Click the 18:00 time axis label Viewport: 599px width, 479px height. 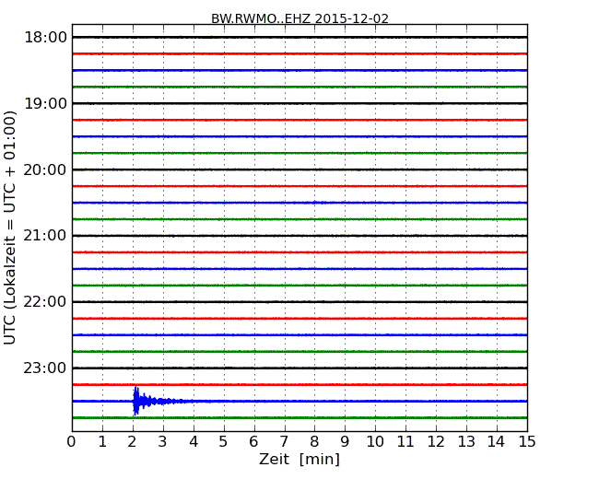45,38
